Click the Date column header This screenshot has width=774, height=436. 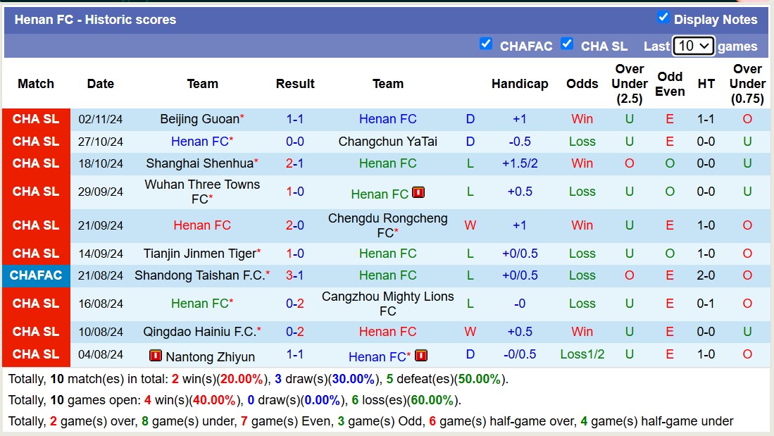[x=100, y=83]
